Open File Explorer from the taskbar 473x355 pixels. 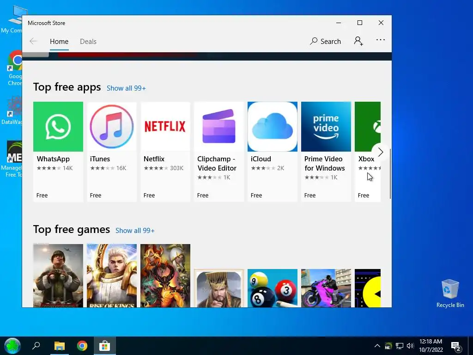pos(60,346)
